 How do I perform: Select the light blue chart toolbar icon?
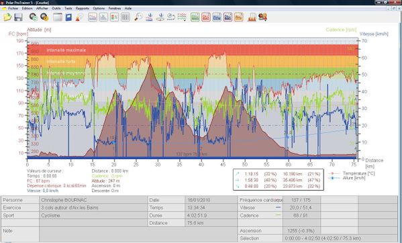pos(217,17)
